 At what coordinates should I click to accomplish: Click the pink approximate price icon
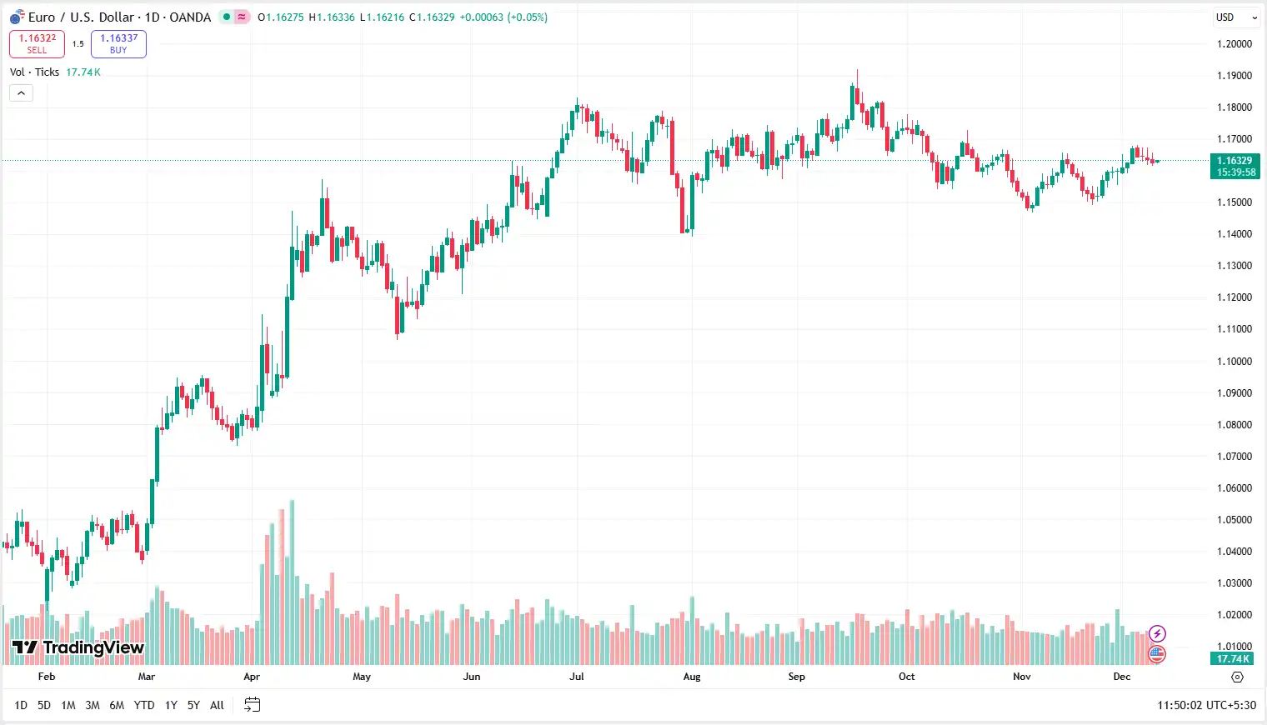click(242, 17)
